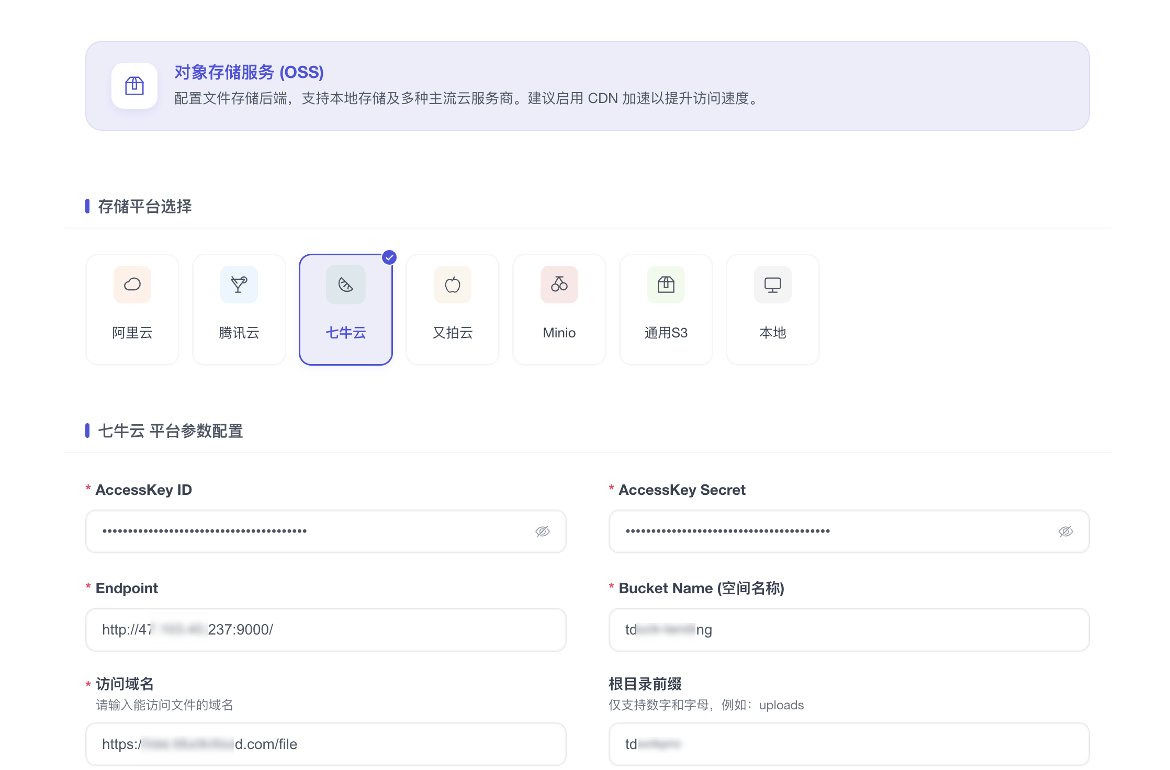The image size is (1170, 770).
Task: Click the AccessKey Secret label
Action: pyautogui.click(x=682, y=490)
